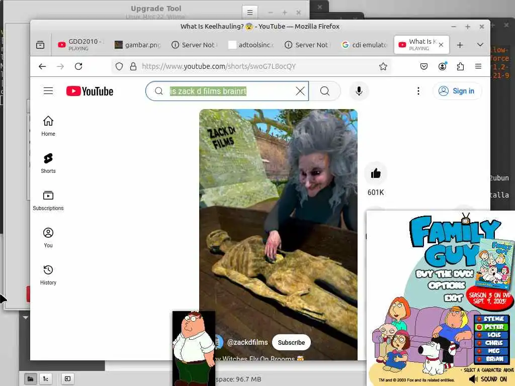Viewport: 515px width, 386px height.
Task: Switch to the adtoolsinc tab
Action: coord(251,45)
